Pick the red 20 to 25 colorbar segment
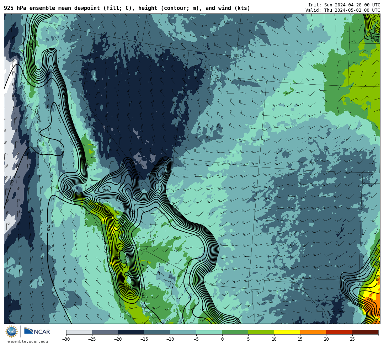Viewport: 384px width, 346px height. point(339,332)
